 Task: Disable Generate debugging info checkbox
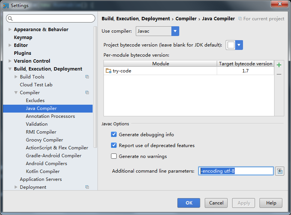[x=114, y=134]
